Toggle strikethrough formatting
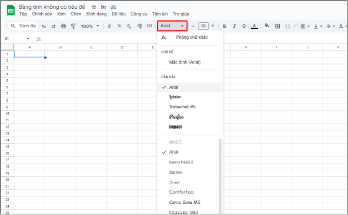 244,26
